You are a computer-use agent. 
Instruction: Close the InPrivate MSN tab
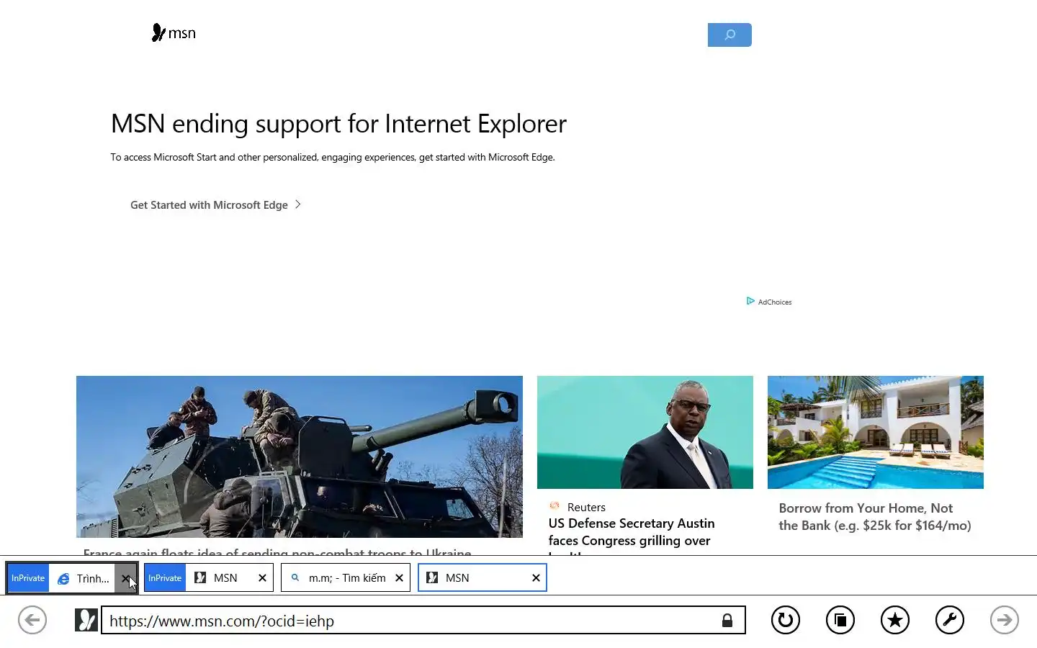pos(262,578)
